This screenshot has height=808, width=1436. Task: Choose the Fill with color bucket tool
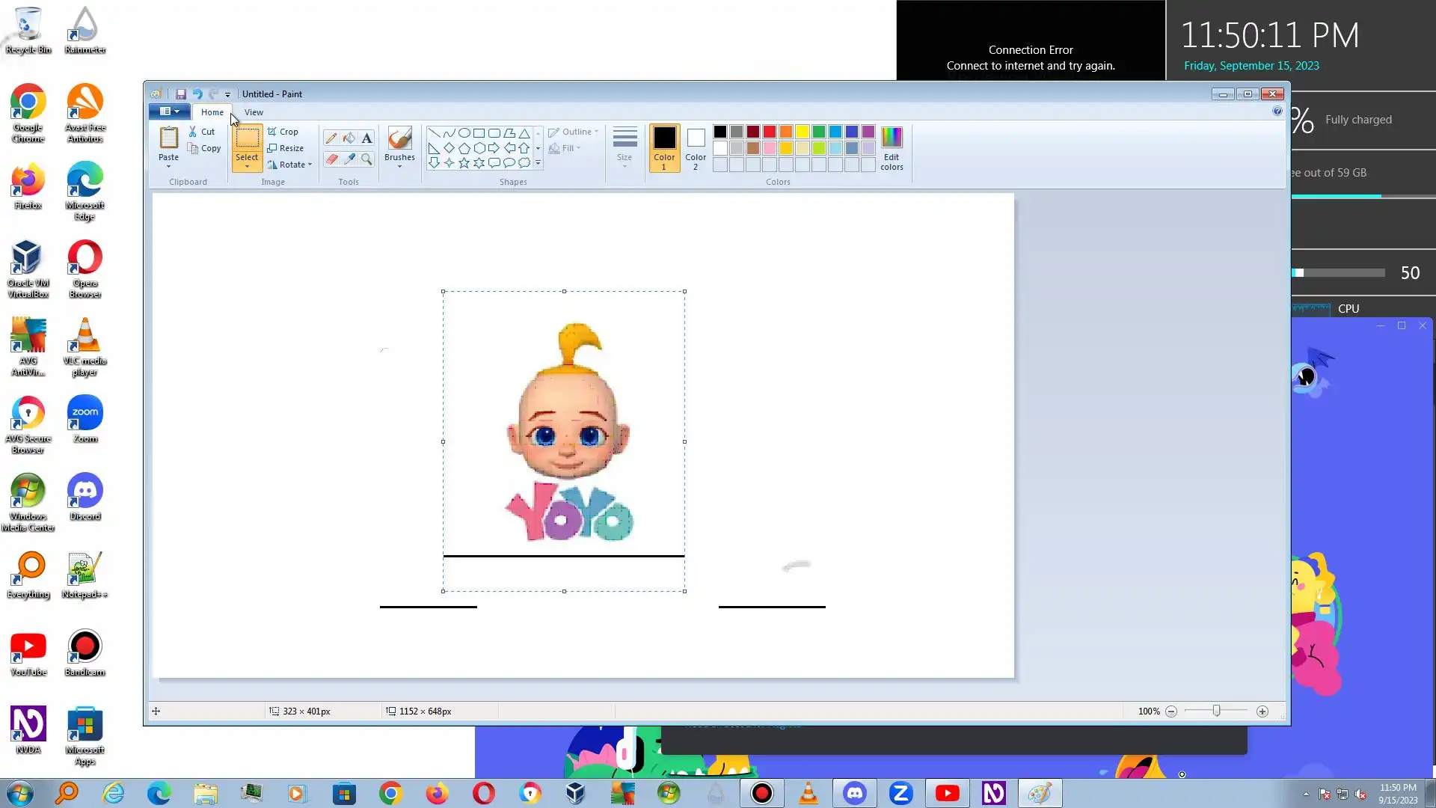point(349,138)
